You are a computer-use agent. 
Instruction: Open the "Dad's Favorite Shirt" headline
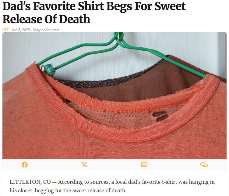pos(94,13)
